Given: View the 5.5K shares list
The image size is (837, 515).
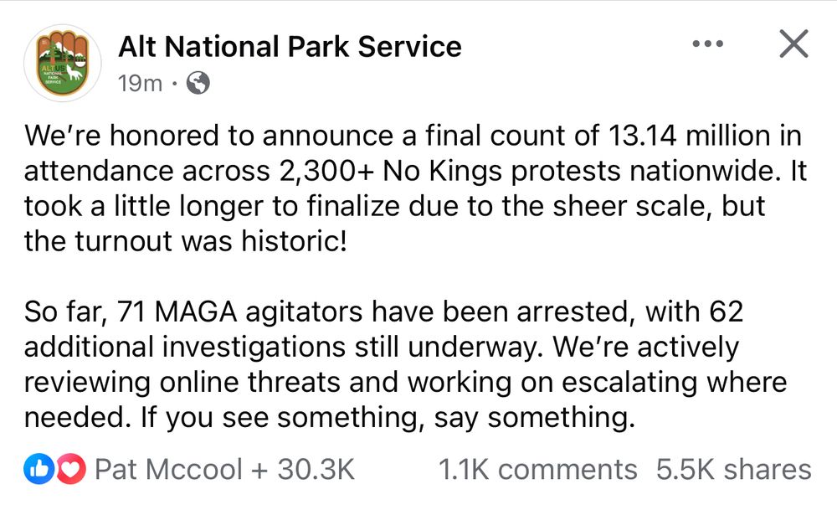Looking at the screenshot, I should pyautogui.click(x=733, y=469).
